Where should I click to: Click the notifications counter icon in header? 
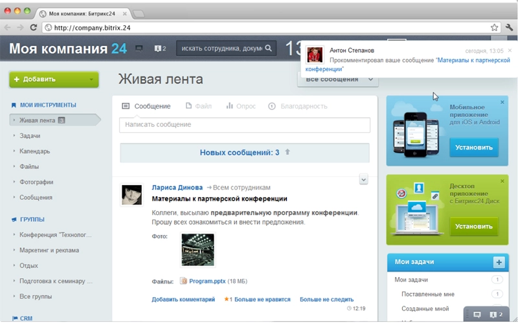[x=160, y=49]
